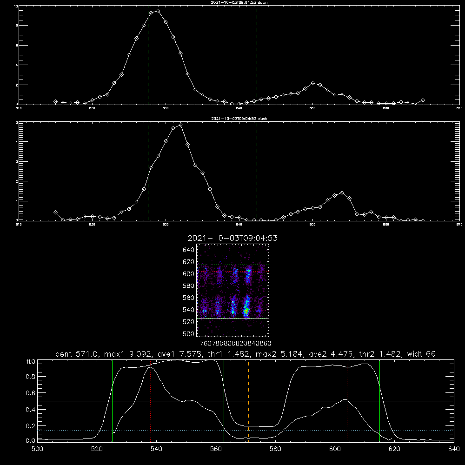465x465 pixels.
Task: Click 'widt 66' in the stats header
Action: tap(421, 354)
